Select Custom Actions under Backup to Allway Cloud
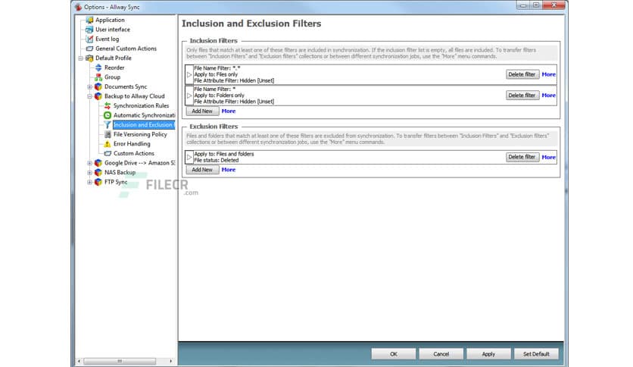 coord(133,154)
